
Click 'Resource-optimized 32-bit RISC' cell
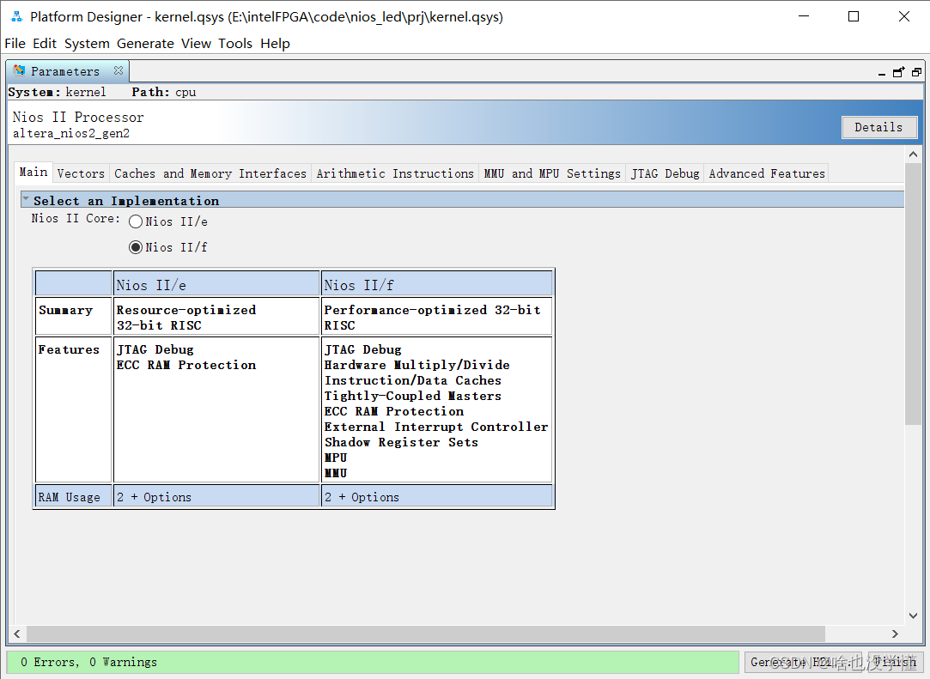(x=216, y=317)
